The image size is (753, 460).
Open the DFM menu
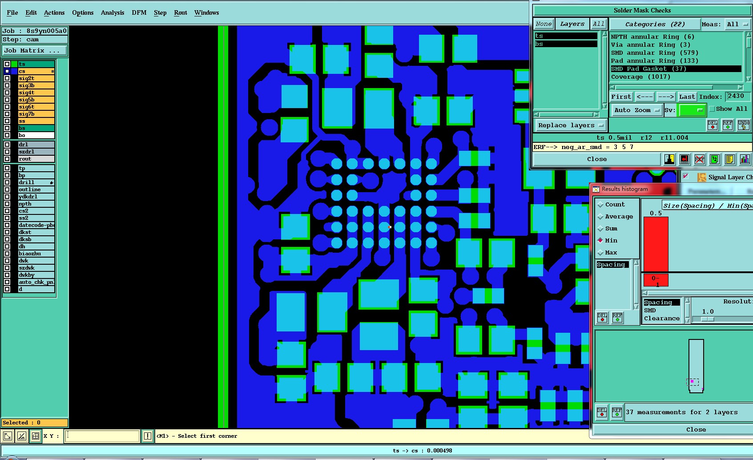pos(139,12)
